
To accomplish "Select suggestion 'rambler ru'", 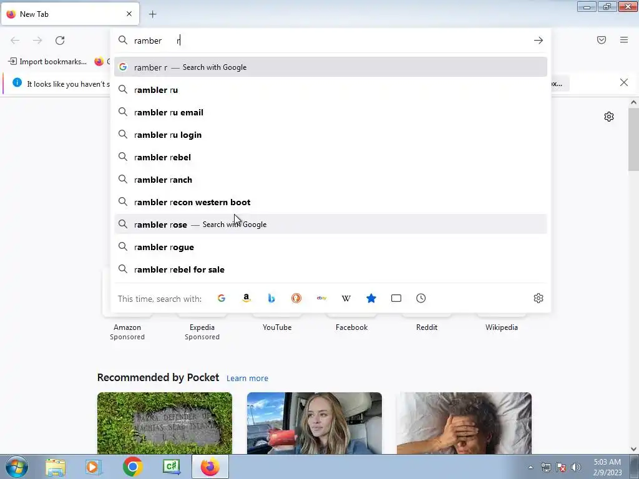I will [x=331, y=90].
